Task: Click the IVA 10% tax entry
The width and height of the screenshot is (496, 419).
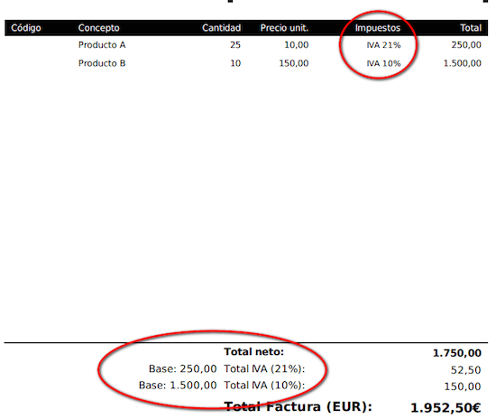Action: [x=383, y=63]
